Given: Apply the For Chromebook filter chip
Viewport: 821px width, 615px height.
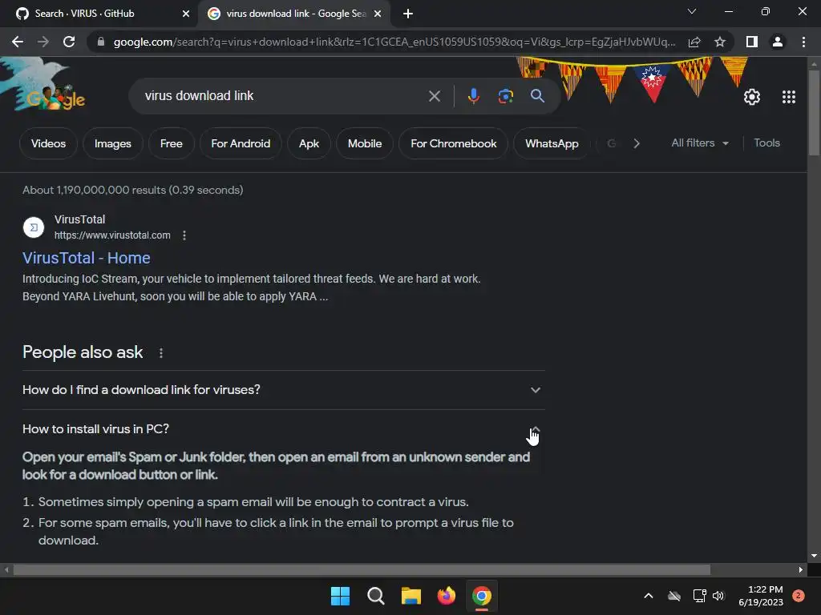Looking at the screenshot, I should 454,143.
